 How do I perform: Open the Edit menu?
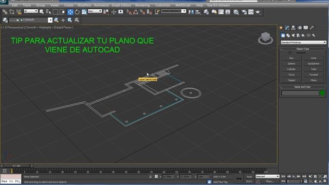[x=15, y=5]
